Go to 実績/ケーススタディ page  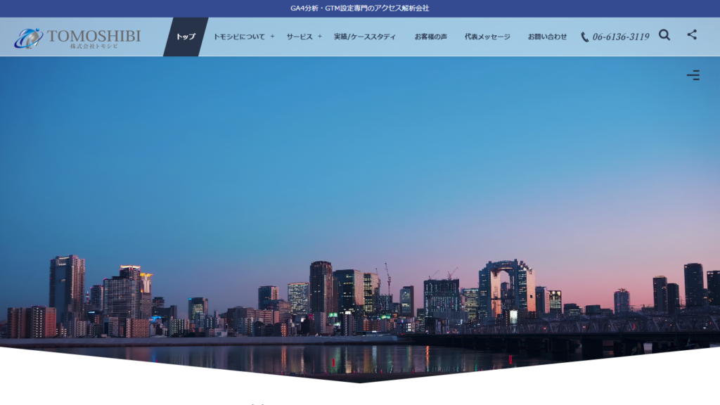(x=364, y=37)
